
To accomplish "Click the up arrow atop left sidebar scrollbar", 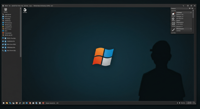I will point(21,8).
